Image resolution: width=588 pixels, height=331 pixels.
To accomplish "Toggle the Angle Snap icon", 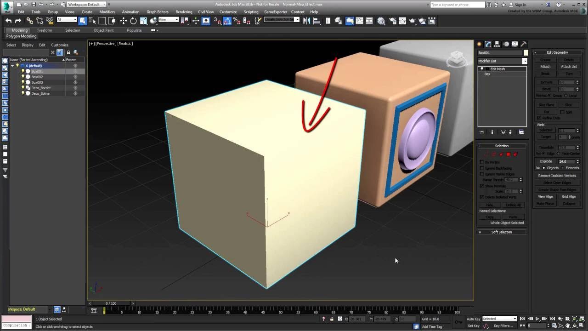I will pos(227,21).
